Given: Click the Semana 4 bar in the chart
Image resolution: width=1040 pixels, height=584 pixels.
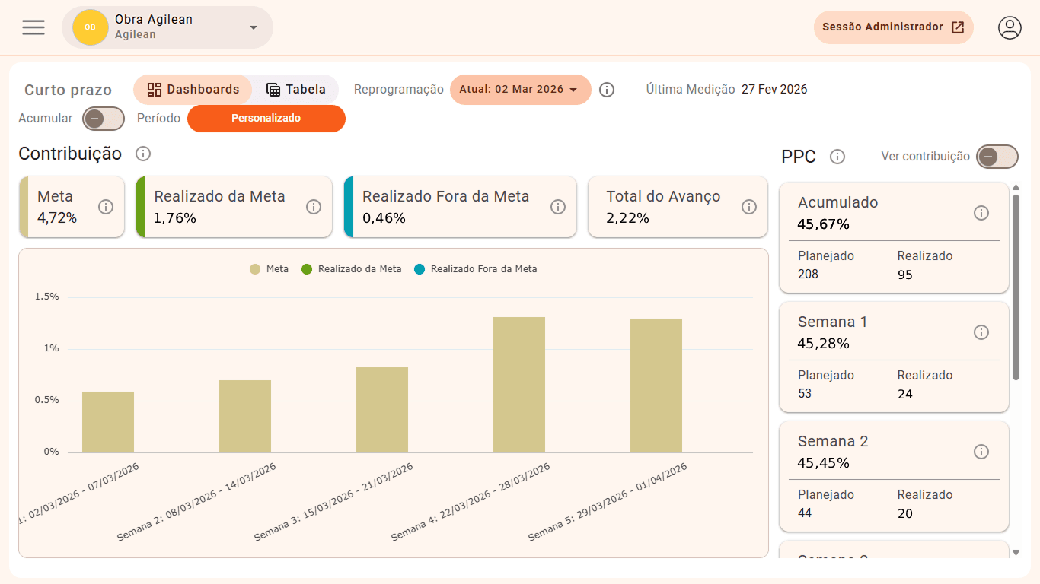Looking at the screenshot, I should click(519, 385).
